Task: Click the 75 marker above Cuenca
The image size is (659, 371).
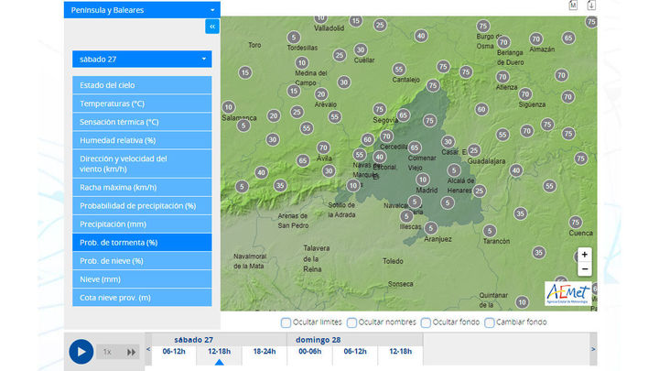Action: tap(576, 222)
